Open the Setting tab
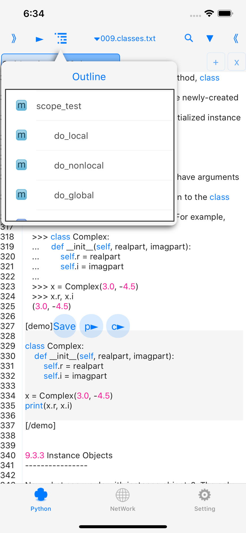 pos(204,500)
